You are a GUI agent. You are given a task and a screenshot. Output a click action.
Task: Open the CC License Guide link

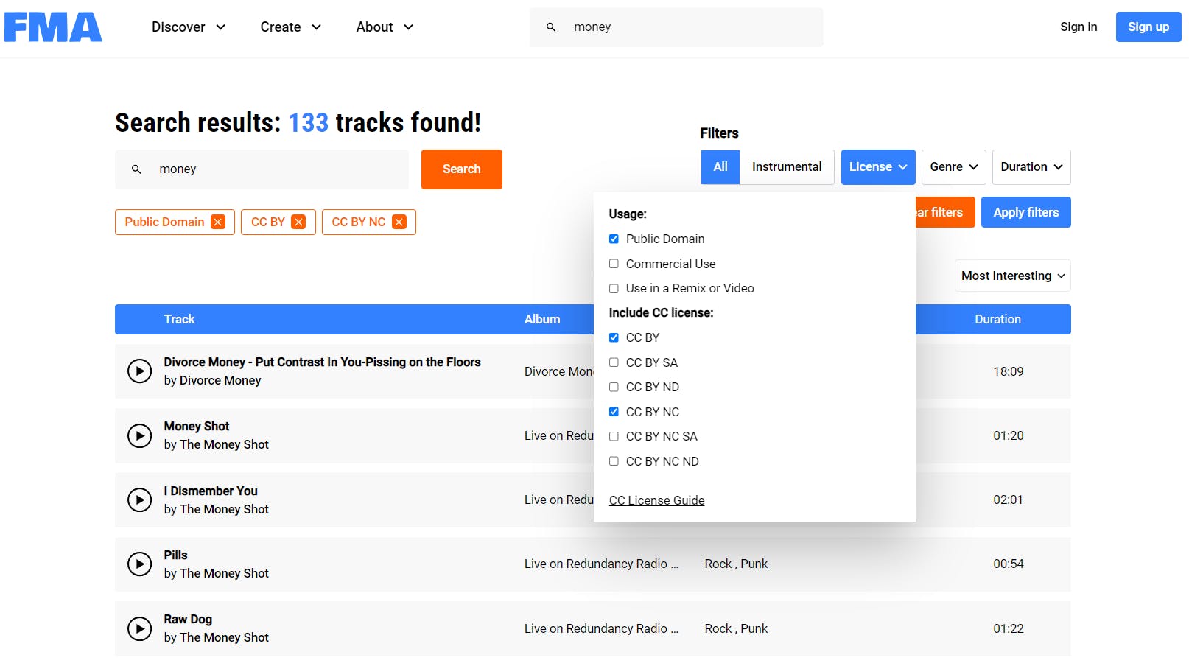(656, 501)
